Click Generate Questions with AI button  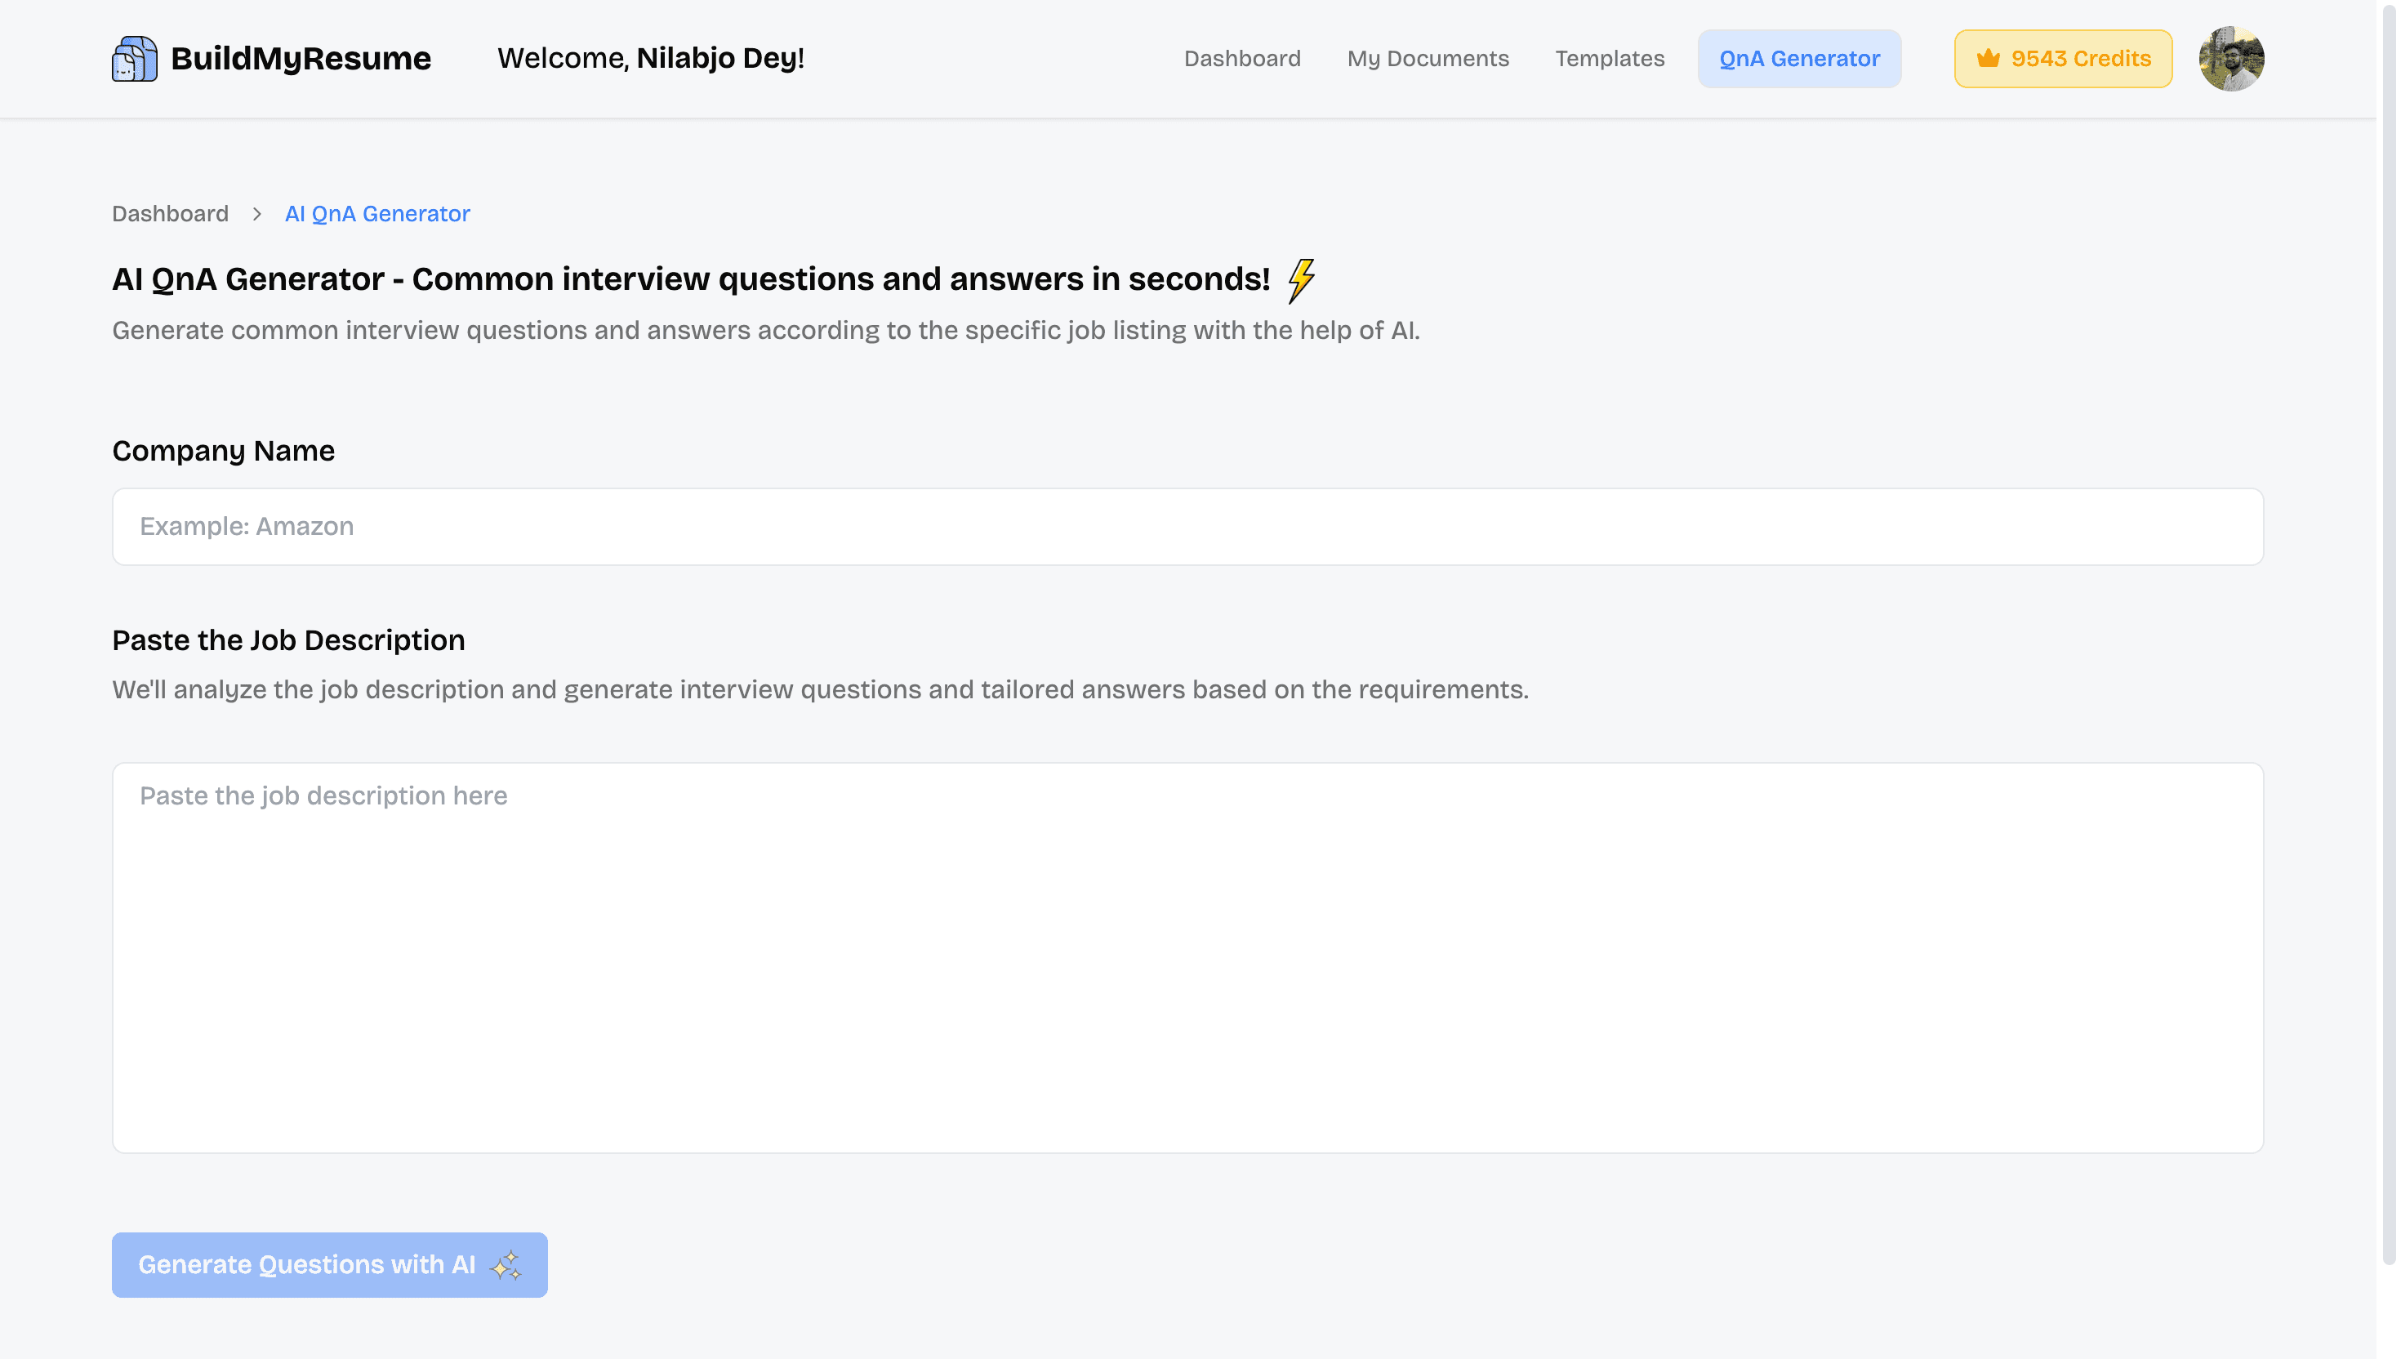[329, 1265]
